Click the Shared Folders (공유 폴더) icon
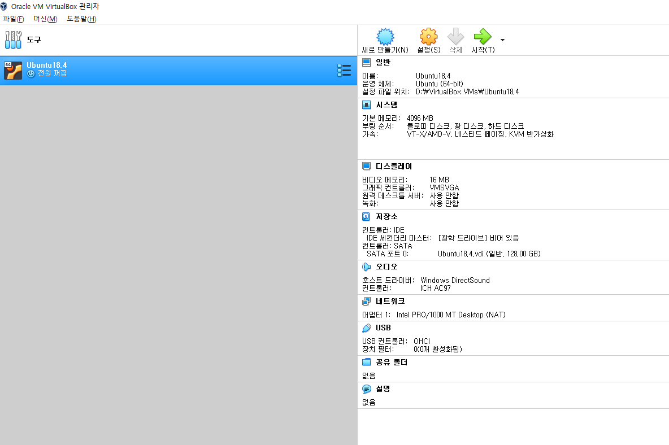The image size is (669, 445). (367, 363)
